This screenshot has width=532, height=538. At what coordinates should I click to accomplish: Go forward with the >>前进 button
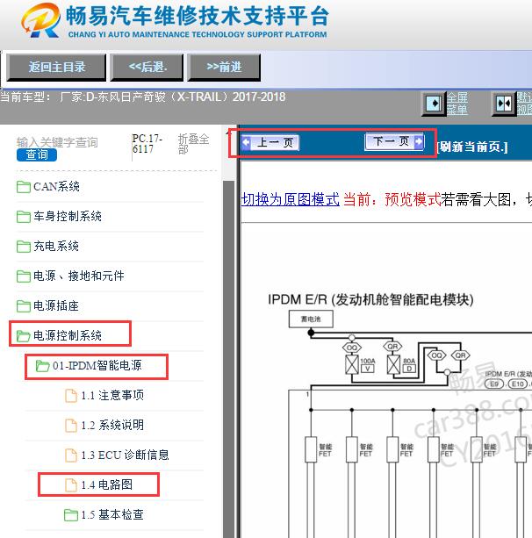(x=224, y=67)
